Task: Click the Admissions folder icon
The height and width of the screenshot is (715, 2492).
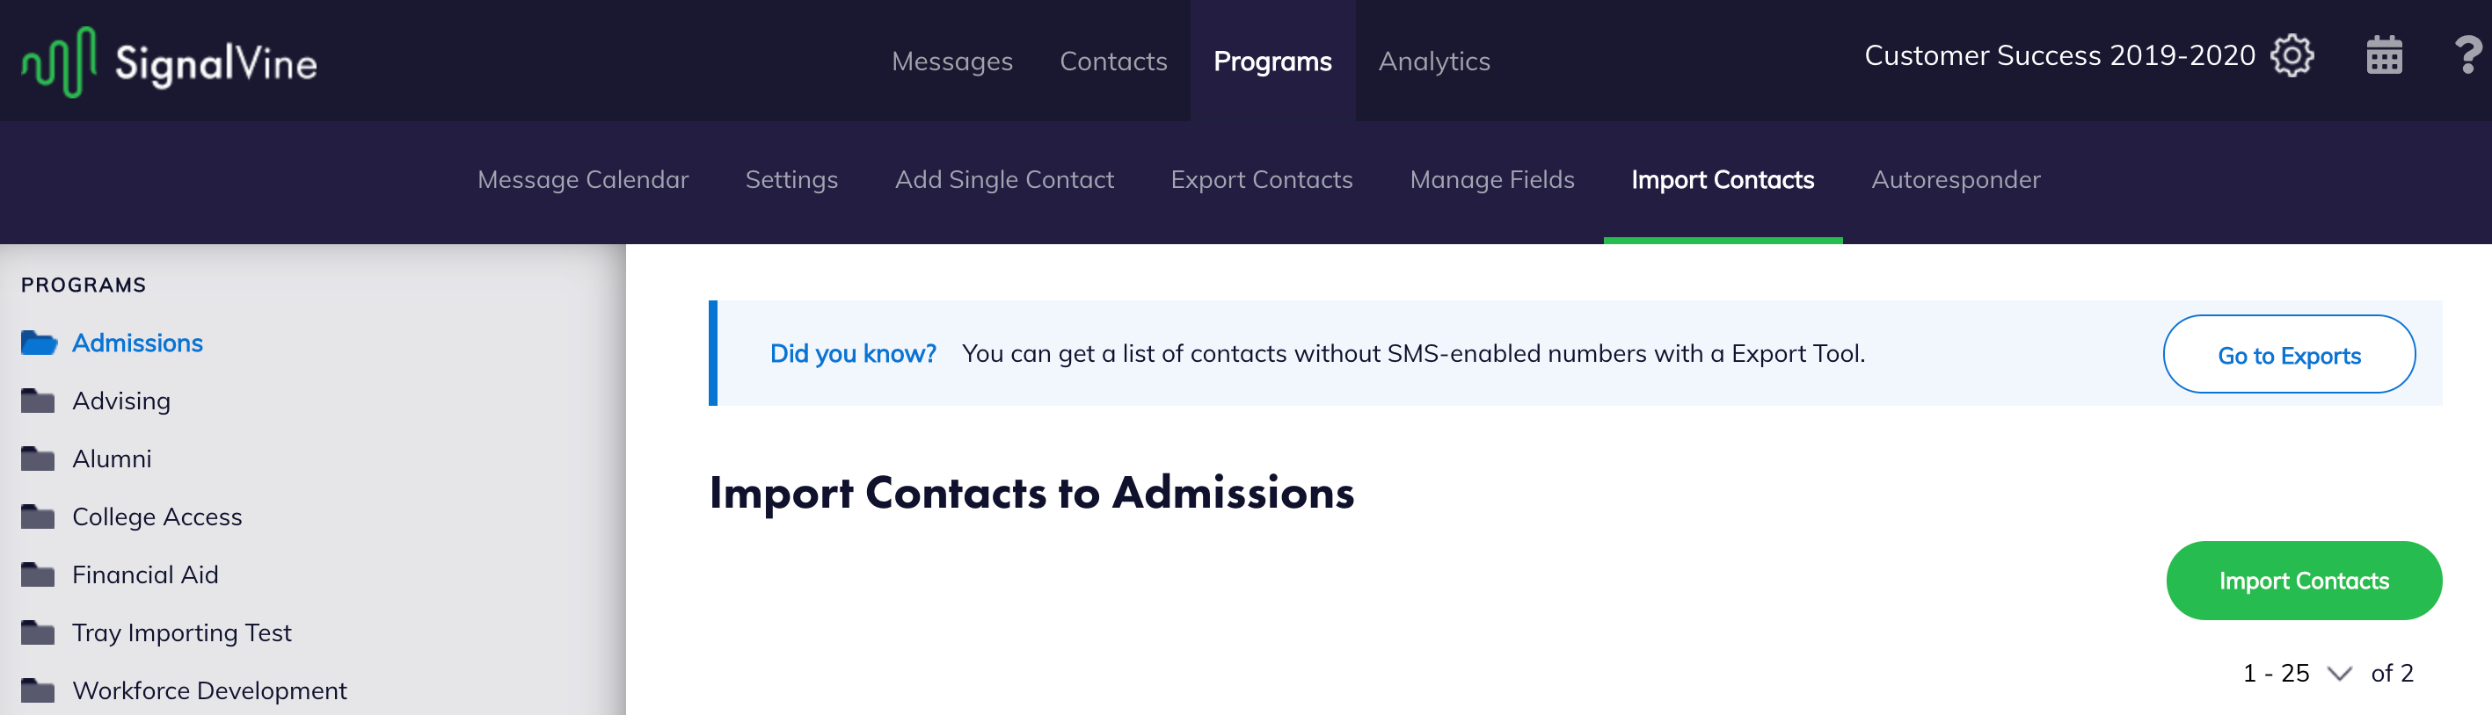Action: [39, 343]
